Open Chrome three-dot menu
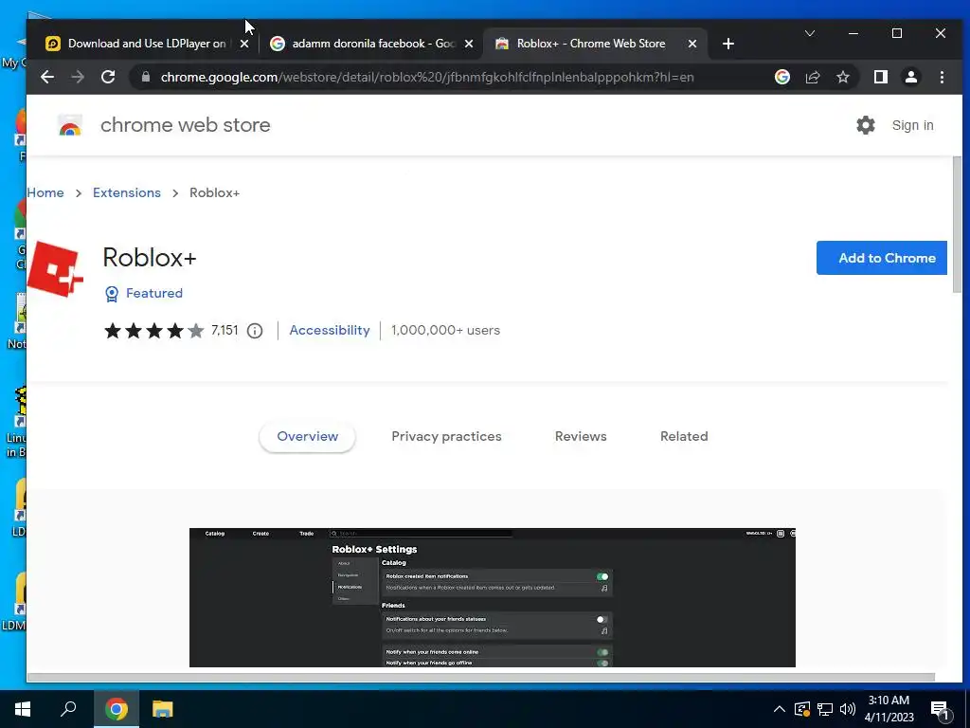The width and height of the screenshot is (970, 728). [x=942, y=77]
